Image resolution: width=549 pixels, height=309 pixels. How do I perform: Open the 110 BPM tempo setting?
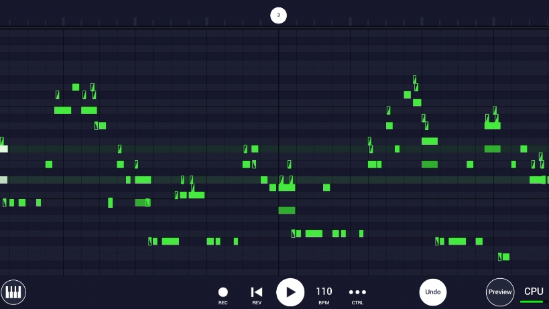tap(324, 296)
